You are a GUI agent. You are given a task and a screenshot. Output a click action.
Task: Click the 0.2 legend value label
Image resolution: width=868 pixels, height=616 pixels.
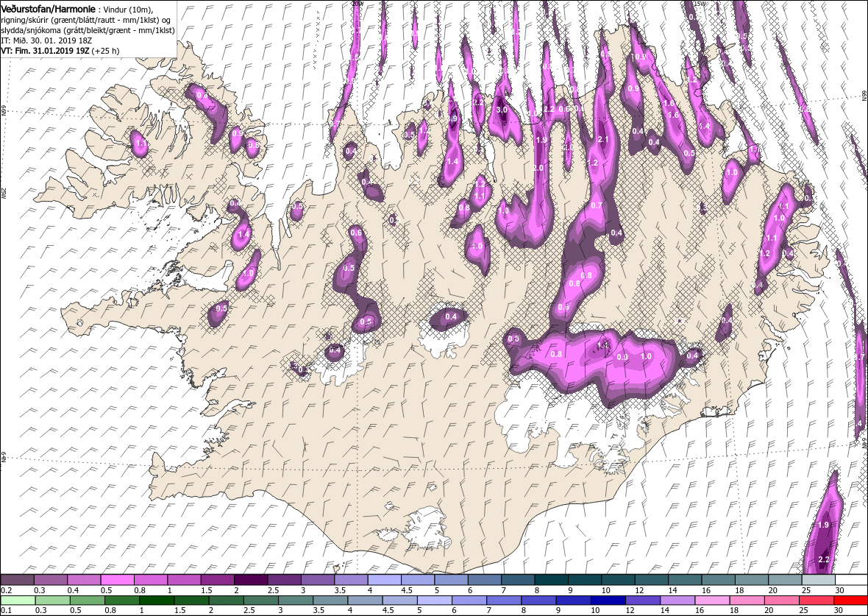point(7,590)
